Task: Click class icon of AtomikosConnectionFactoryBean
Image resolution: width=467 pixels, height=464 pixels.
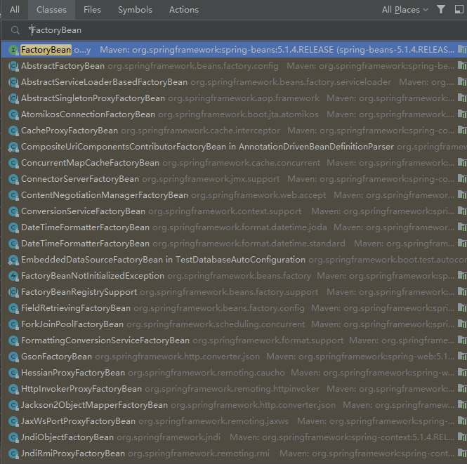Action: pos(13,114)
